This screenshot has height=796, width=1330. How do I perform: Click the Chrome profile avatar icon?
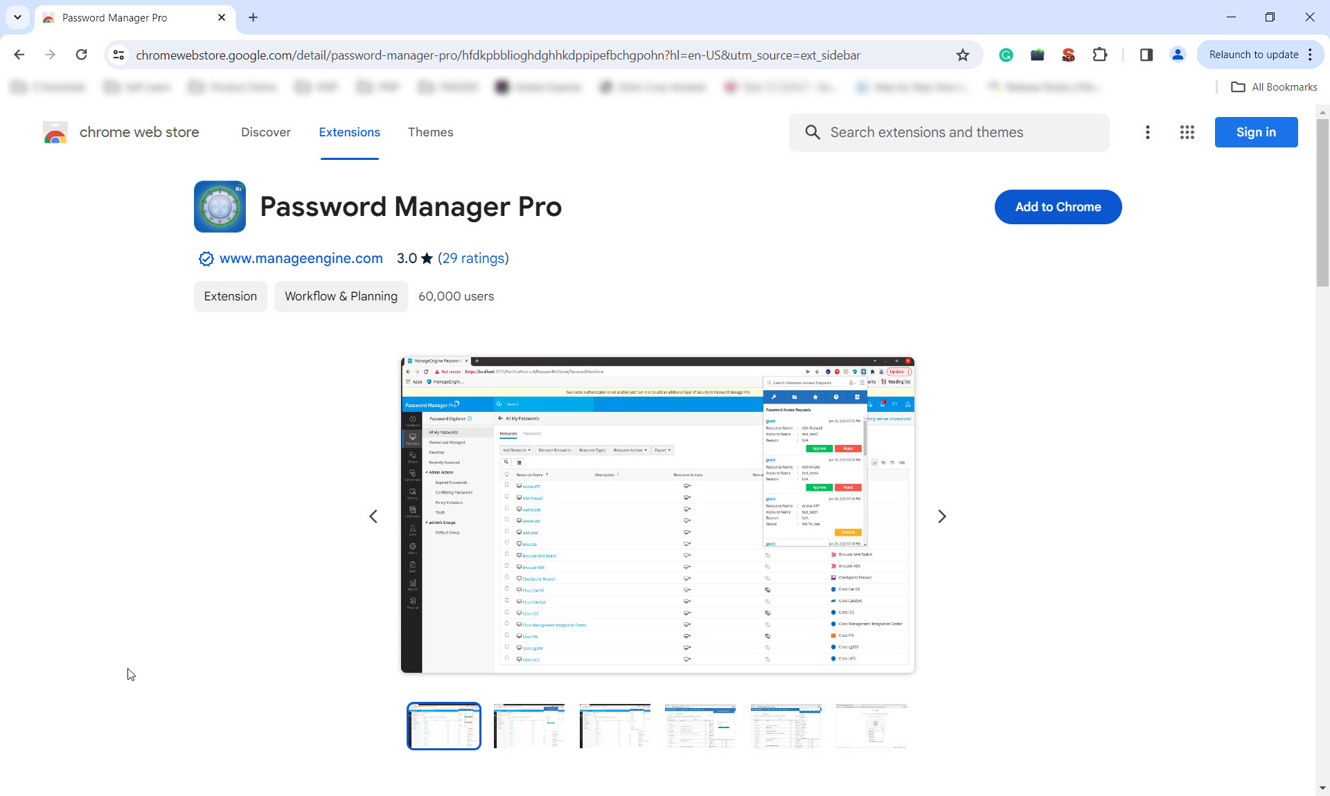pos(1178,55)
